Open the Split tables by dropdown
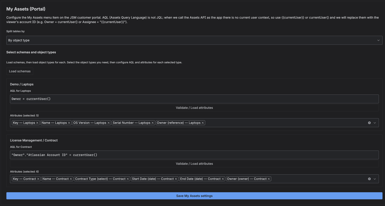The width and height of the screenshot is (385, 206). click(x=194, y=40)
